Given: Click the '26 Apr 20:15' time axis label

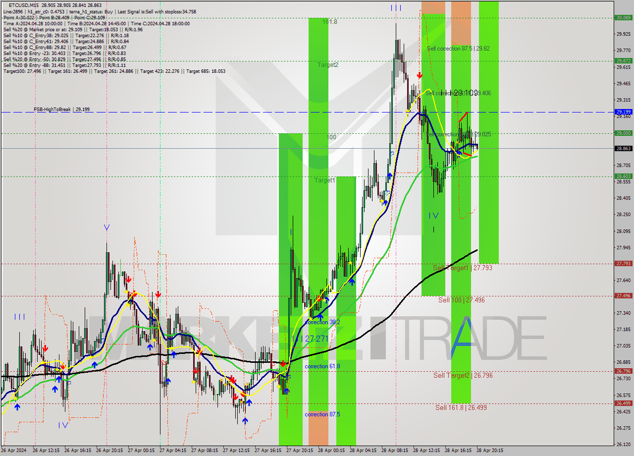Looking at the screenshot, I should (109, 451).
